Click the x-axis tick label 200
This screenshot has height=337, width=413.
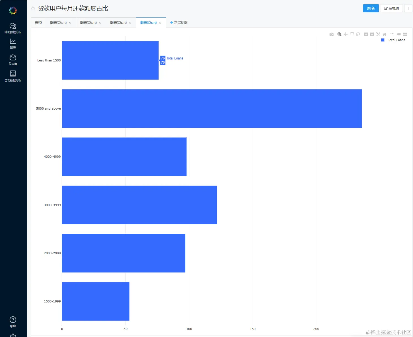316,329
